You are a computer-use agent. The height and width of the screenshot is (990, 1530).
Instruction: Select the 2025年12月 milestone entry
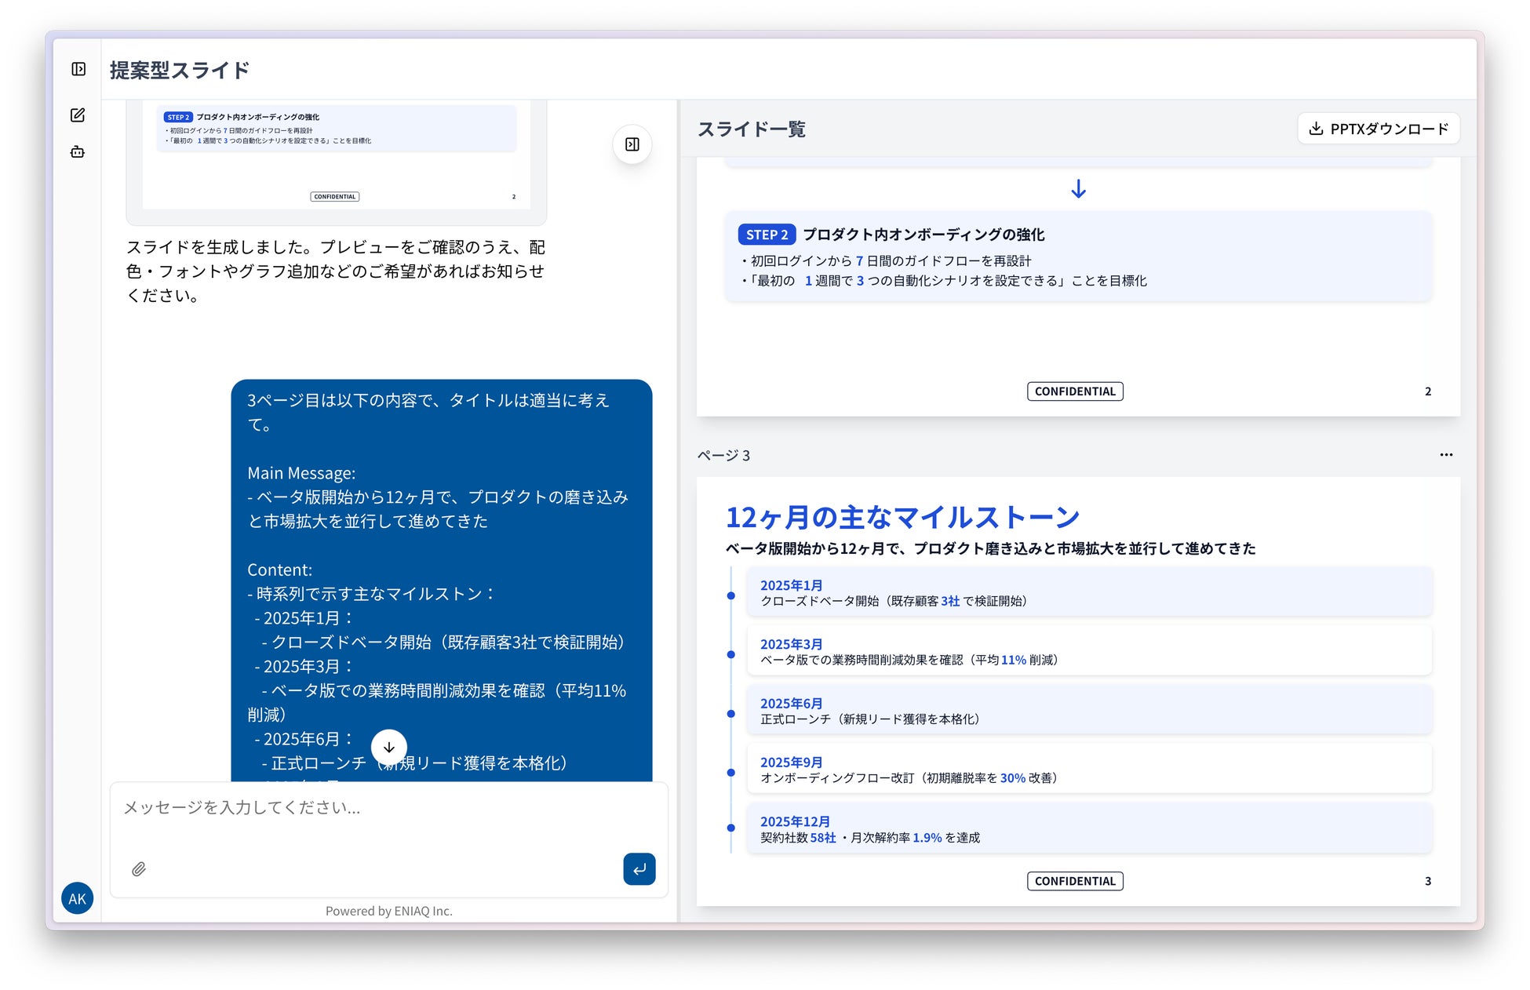1088,829
